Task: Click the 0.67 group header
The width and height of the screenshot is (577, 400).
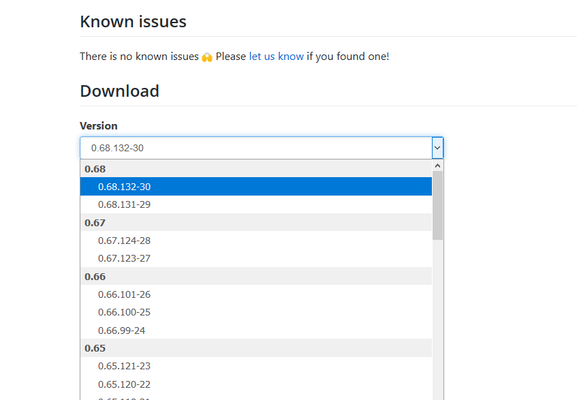Action: [x=255, y=223]
